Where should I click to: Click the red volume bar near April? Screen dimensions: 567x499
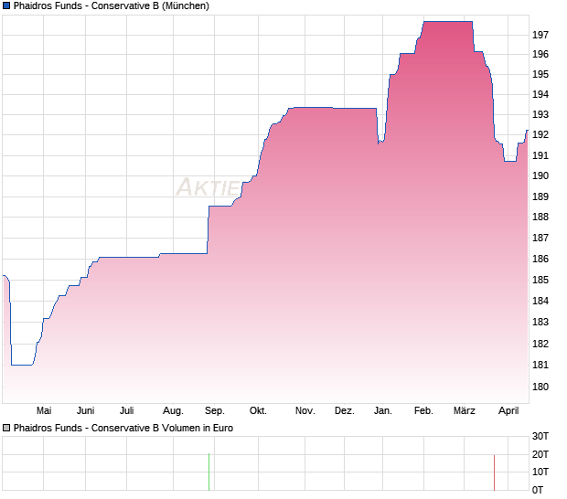pyautogui.click(x=494, y=472)
